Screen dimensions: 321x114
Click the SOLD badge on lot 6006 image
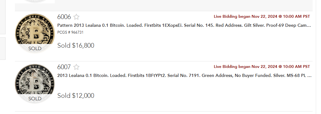point(35,49)
